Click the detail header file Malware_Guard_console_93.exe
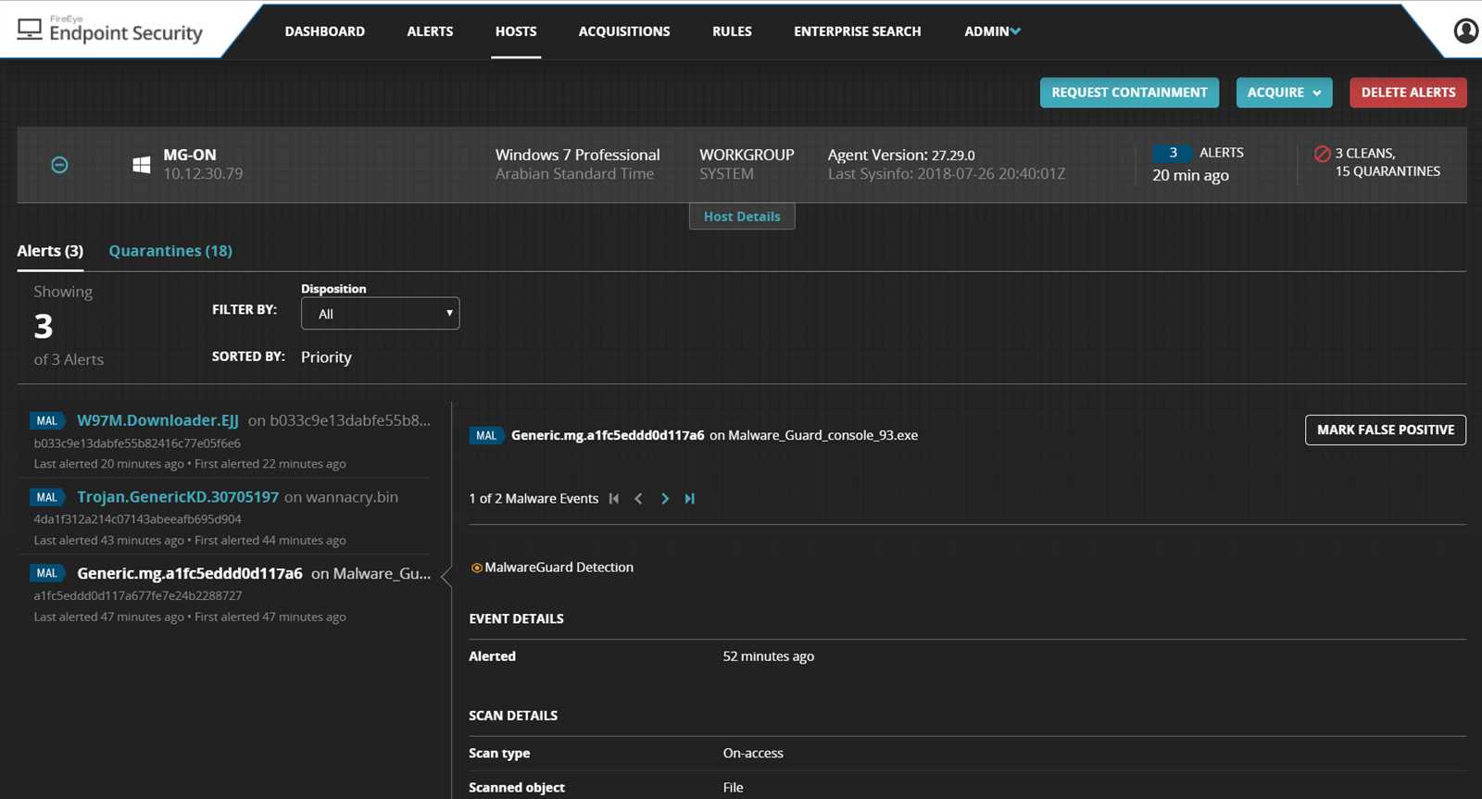The image size is (1482, 799). coord(823,435)
